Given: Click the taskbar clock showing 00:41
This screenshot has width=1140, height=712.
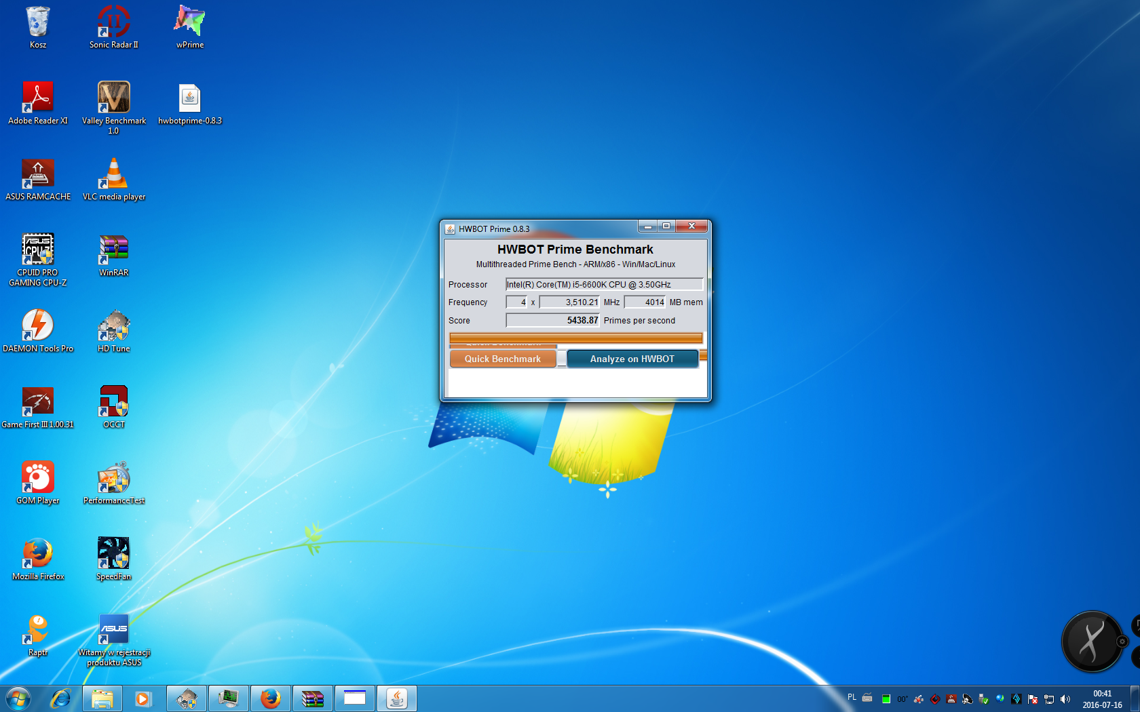Looking at the screenshot, I should pyautogui.click(x=1102, y=699).
